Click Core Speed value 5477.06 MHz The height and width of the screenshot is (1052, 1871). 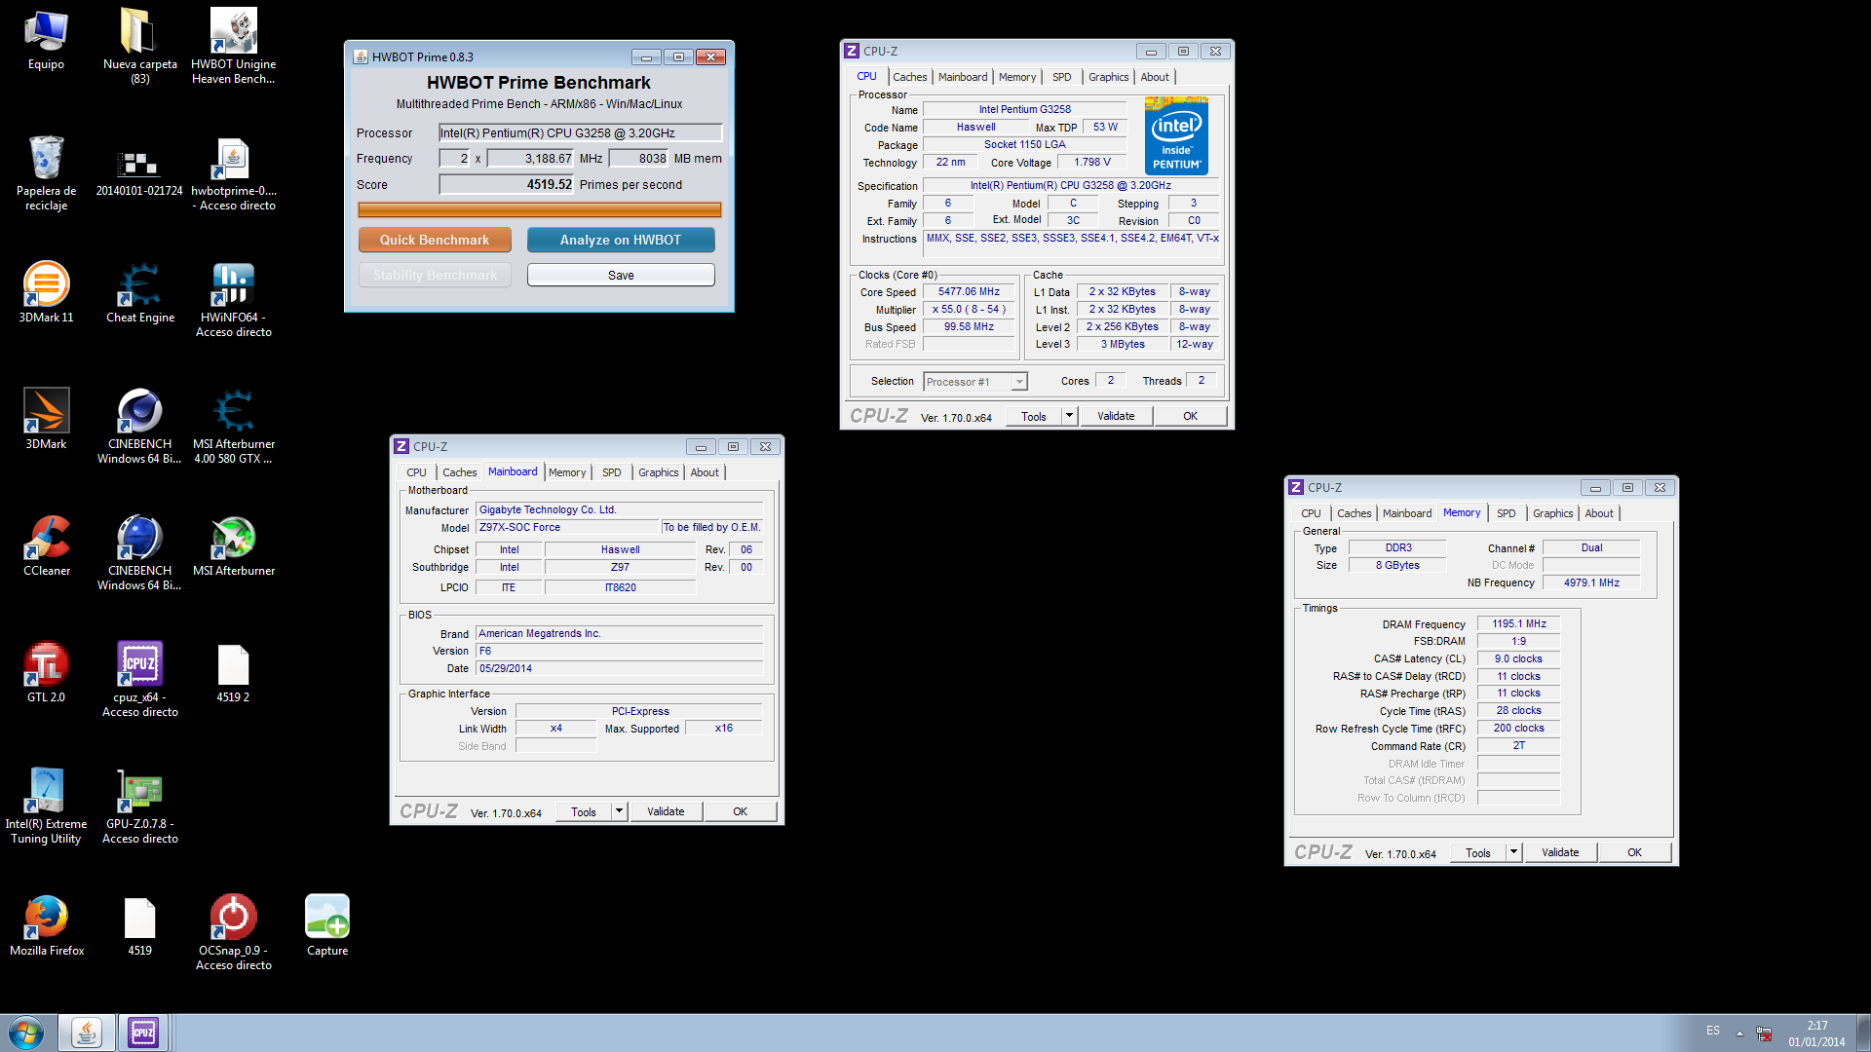969,291
